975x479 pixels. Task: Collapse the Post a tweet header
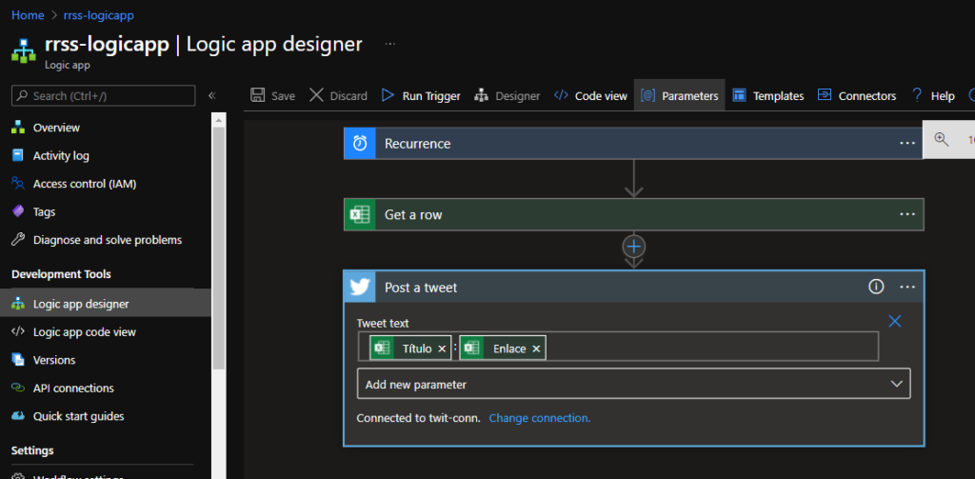tap(633, 287)
